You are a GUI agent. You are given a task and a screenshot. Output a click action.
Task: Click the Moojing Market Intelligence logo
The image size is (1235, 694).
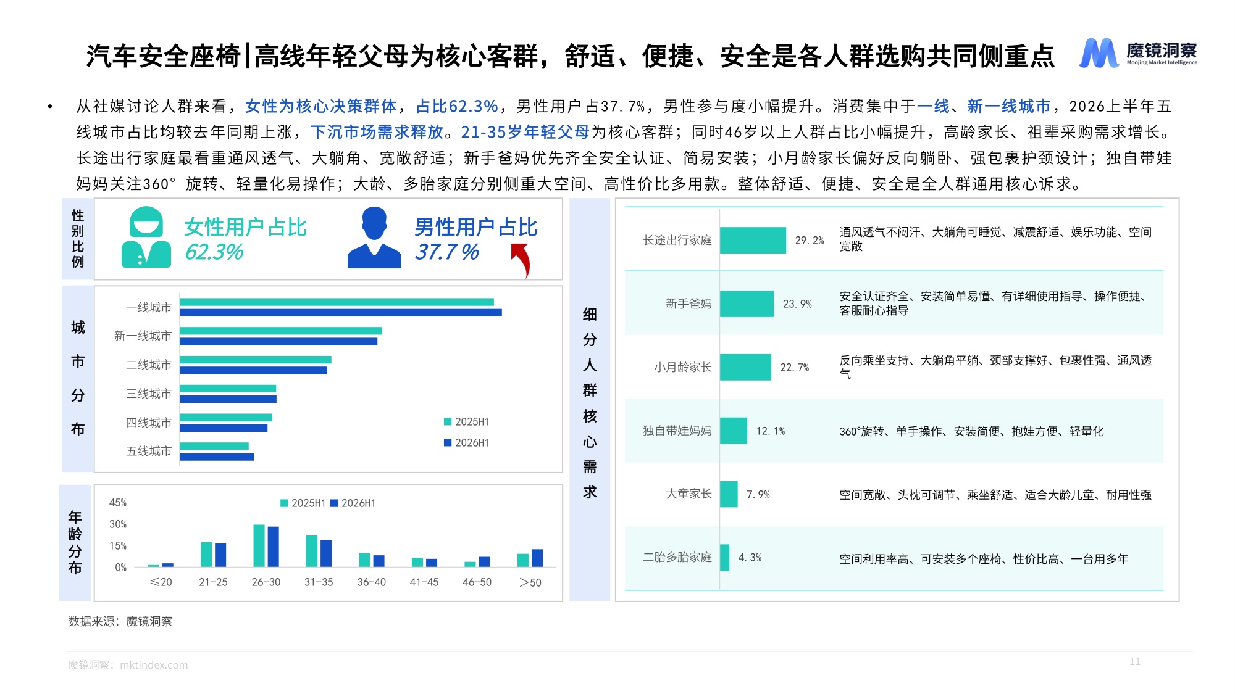(x=1139, y=53)
